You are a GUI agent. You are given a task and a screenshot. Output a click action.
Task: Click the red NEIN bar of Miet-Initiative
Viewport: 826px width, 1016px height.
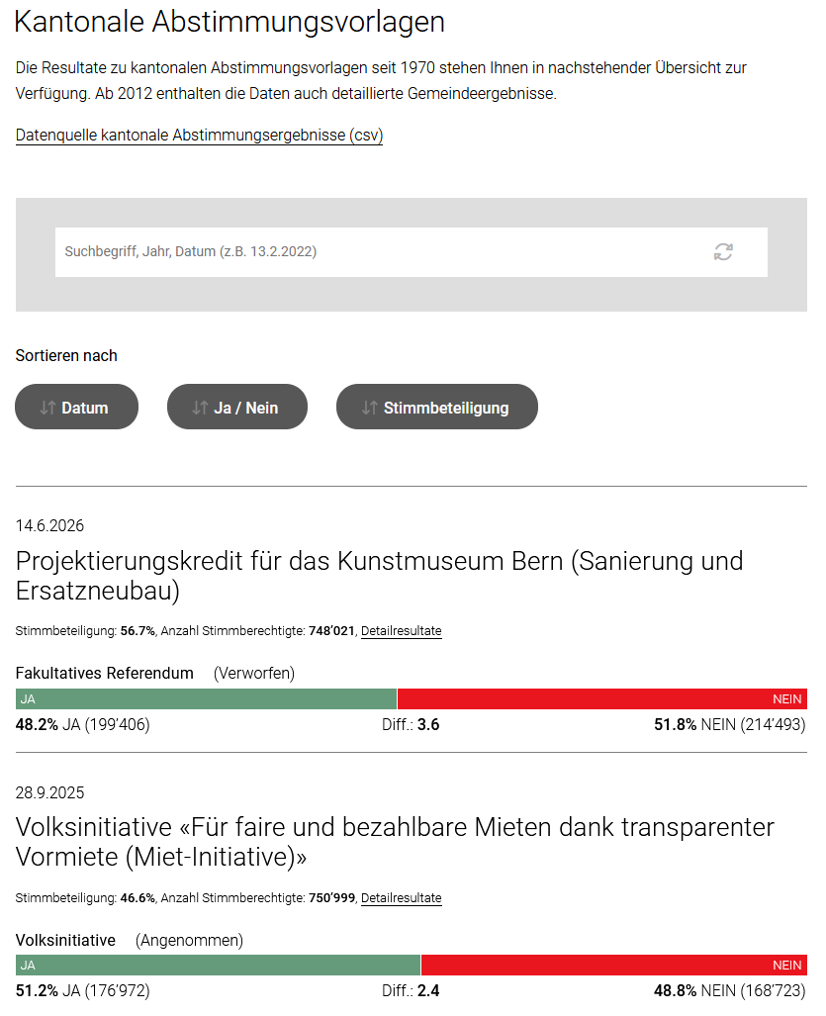point(614,966)
